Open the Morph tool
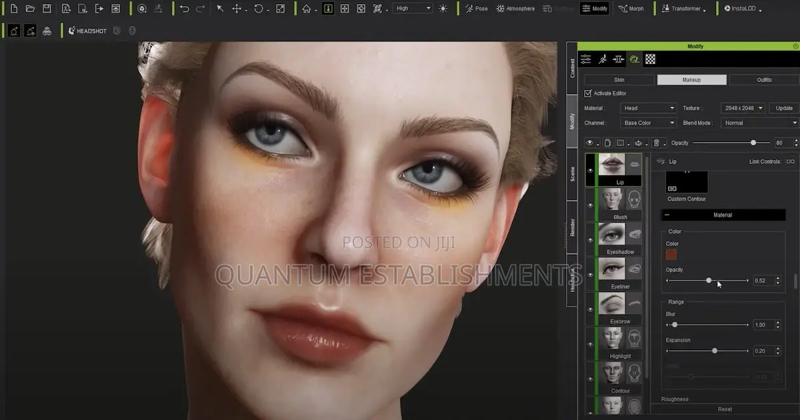The image size is (800, 420). [631, 9]
